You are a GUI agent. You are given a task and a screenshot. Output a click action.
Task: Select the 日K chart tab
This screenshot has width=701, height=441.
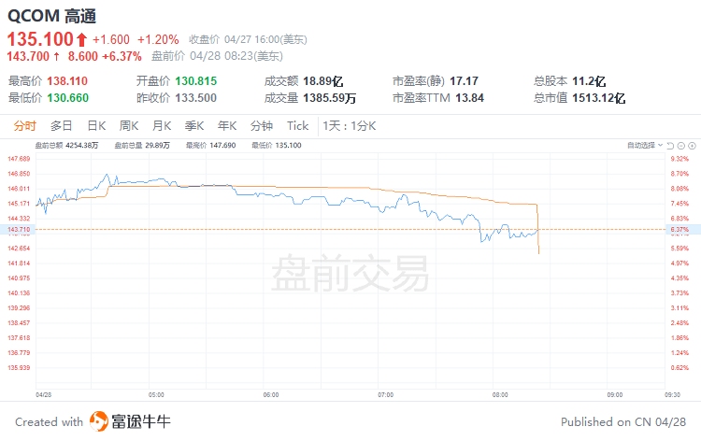[x=96, y=126]
